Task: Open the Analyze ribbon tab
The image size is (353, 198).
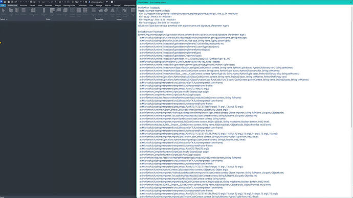Action: (x=58, y=6)
